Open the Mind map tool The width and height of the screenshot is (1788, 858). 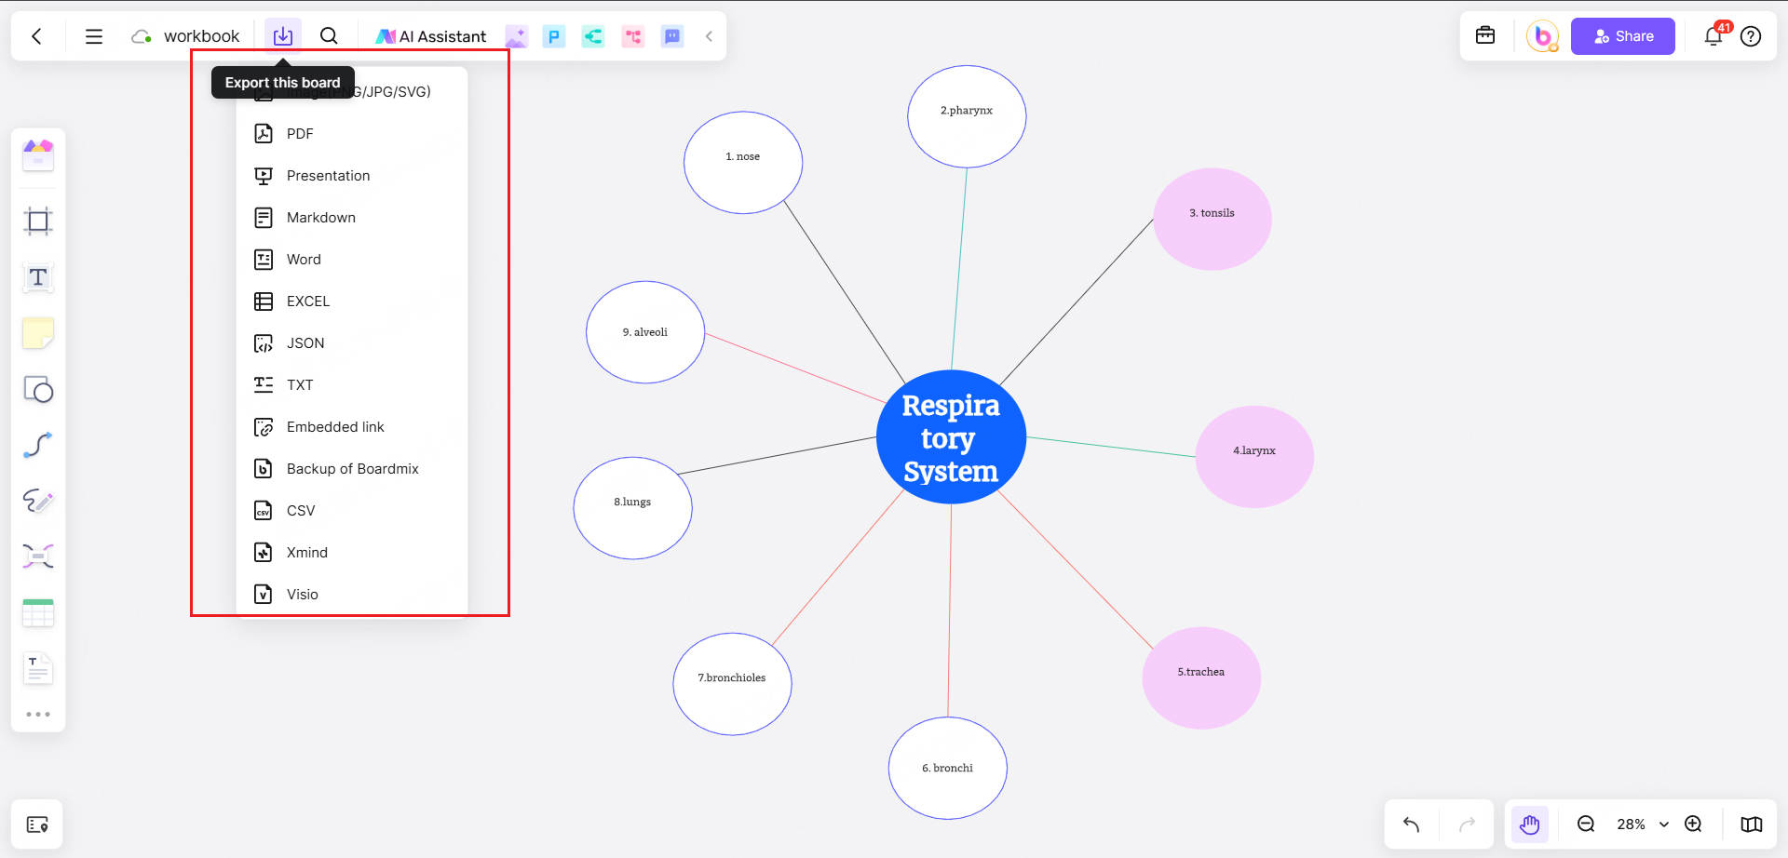(x=38, y=556)
